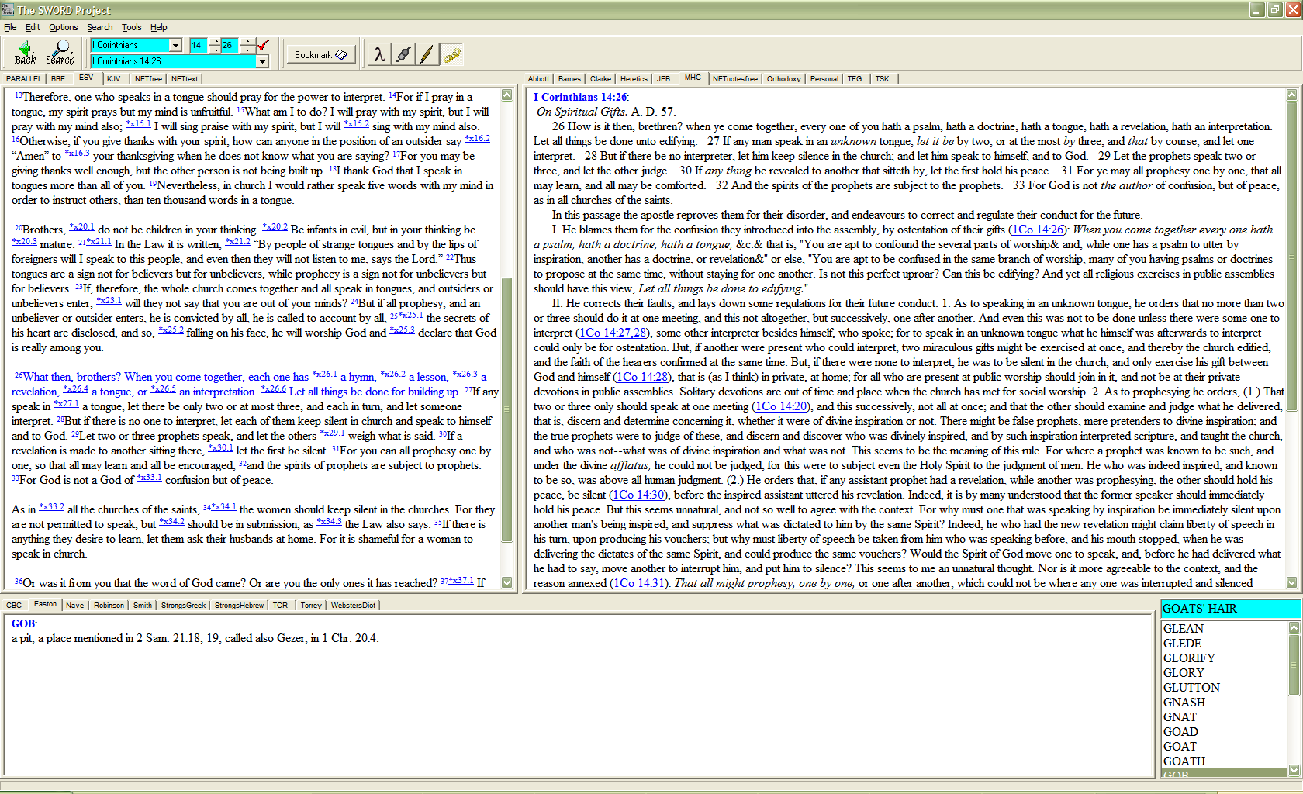This screenshot has width=1303, height=794.
Task: Click the lambda toolbar icon
Action: [x=379, y=54]
